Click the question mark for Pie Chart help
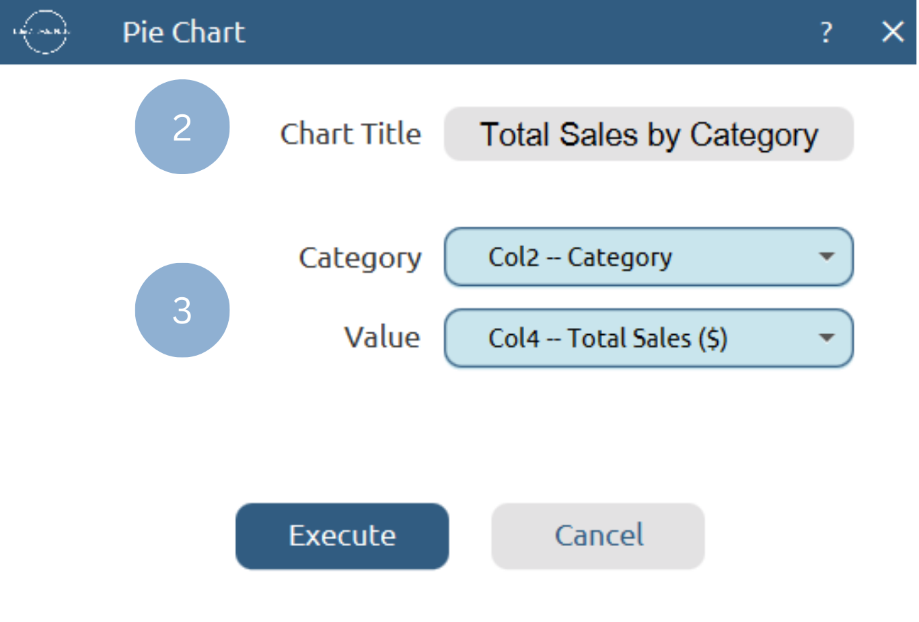Viewport: 919px width, 622px height. pyautogui.click(x=826, y=31)
